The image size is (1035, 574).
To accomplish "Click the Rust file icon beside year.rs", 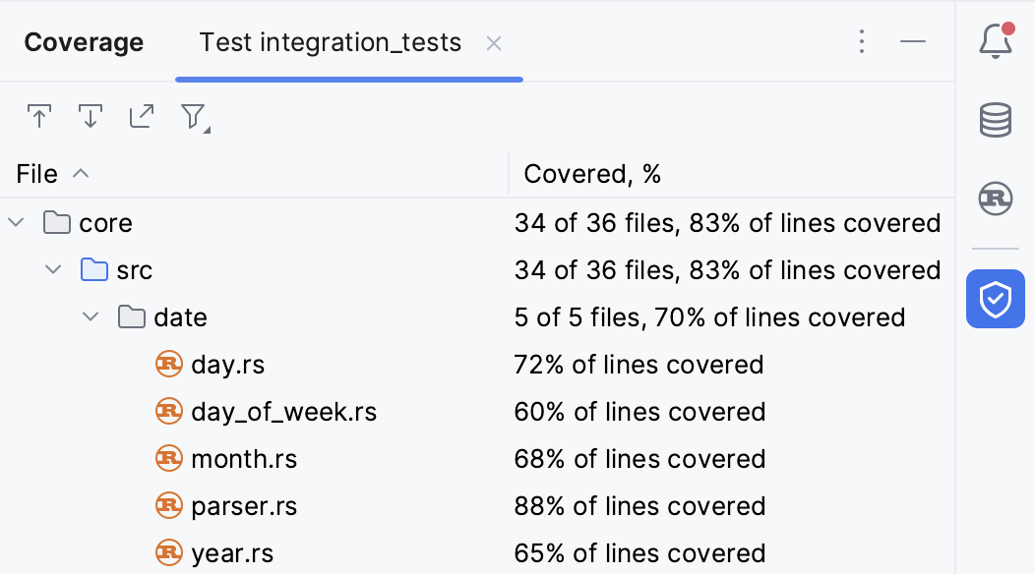I will tap(168, 552).
